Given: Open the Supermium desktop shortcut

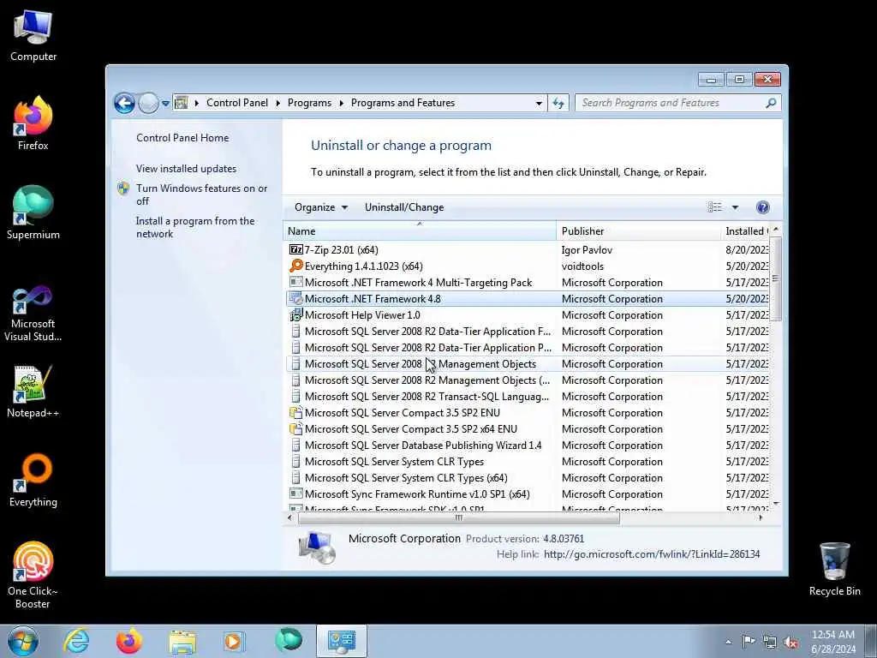Looking at the screenshot, I should coord(33,212).
